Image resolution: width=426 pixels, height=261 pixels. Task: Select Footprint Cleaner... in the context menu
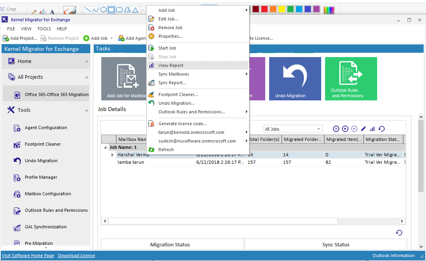click(178, 94)
